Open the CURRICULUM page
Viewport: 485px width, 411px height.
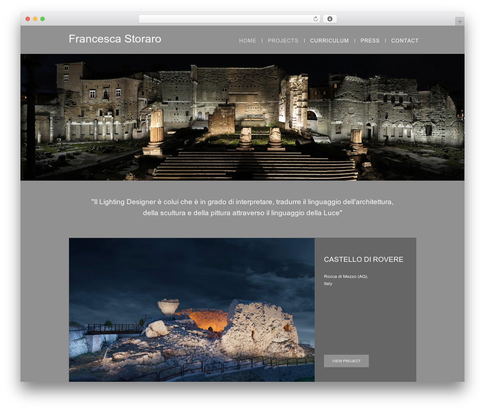(x=329, y=41)
